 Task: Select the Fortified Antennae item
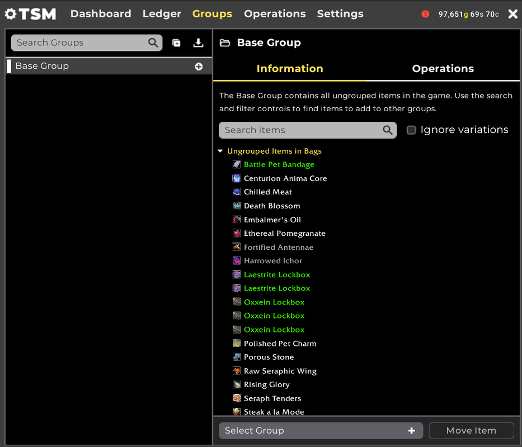coord(279,247)
